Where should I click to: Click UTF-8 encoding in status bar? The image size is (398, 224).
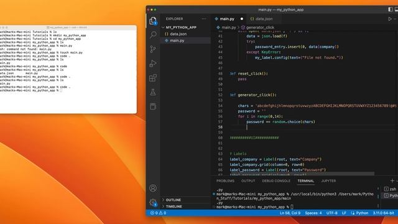331,213
